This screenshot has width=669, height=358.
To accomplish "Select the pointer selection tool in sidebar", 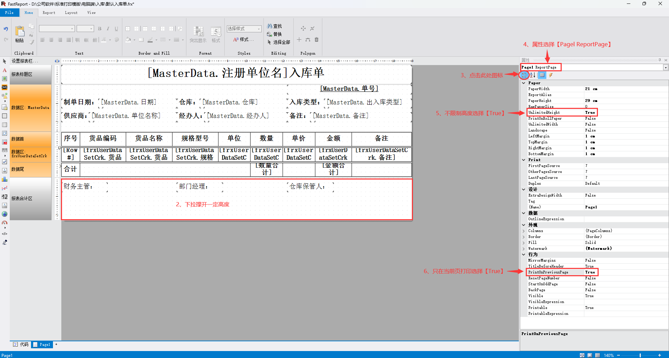I will (5, 61).
